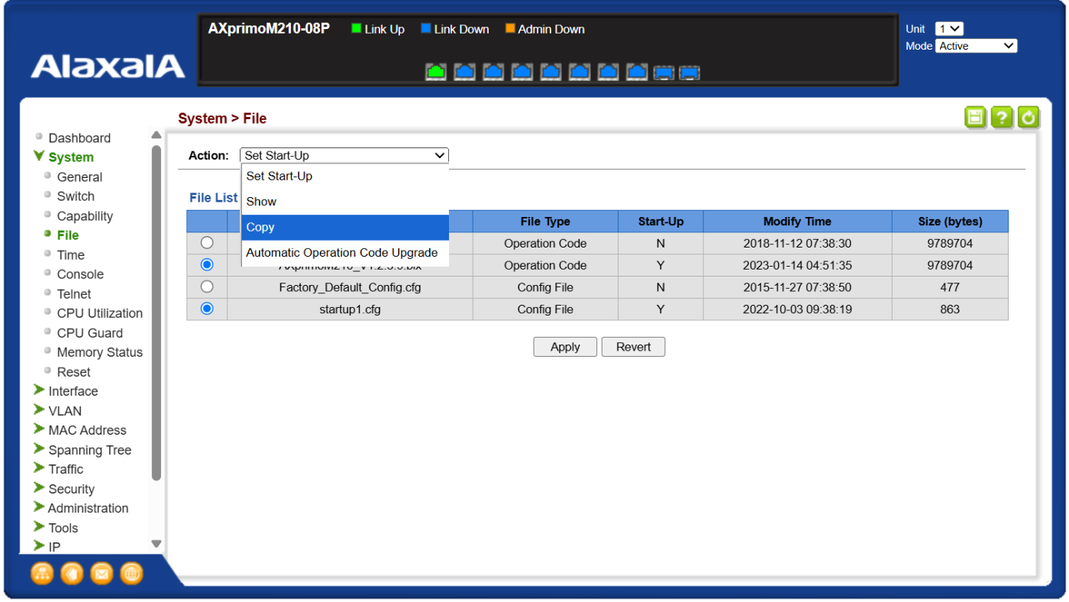
Task: Choose Automatic Operation Code Upgrade option
Action: [x=345, y=253]
